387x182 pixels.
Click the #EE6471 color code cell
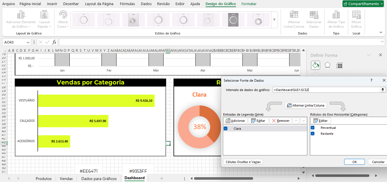(89, 171)
